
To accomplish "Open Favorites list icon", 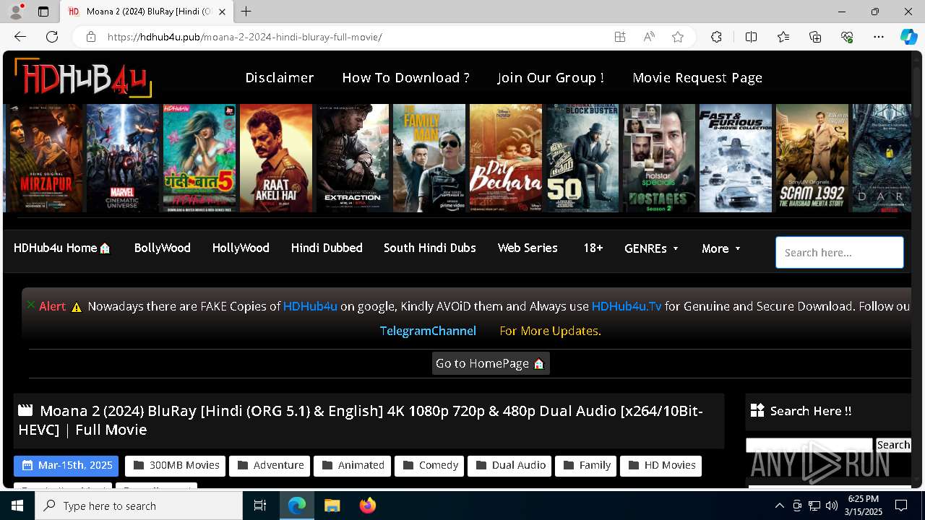I will tap(783, 37).
